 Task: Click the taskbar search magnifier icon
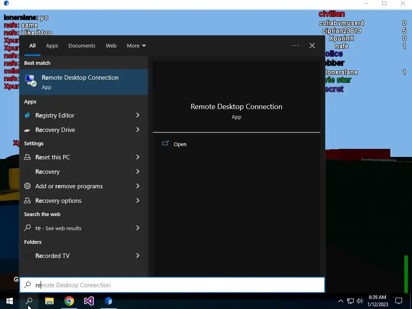tap(29, 301)
